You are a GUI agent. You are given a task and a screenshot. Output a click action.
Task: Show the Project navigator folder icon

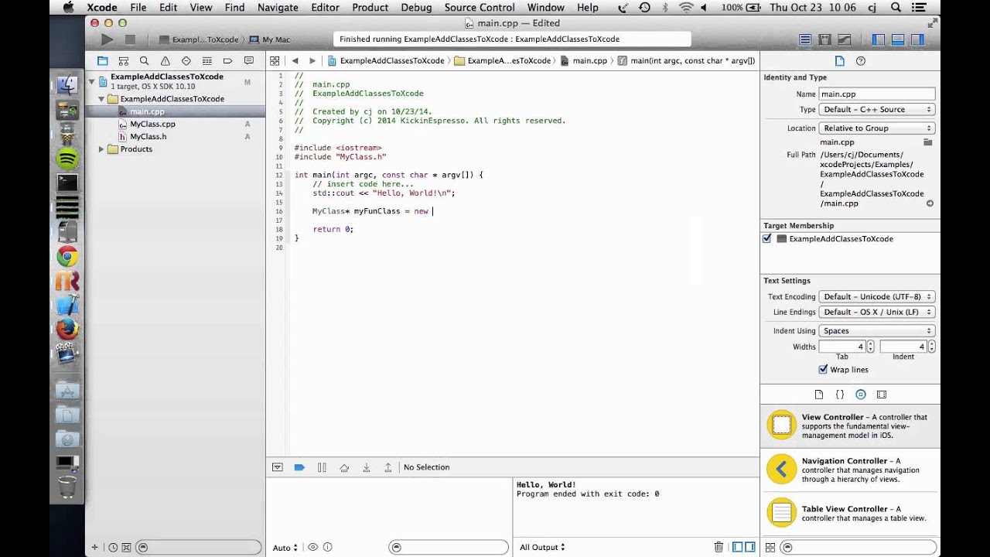[x=102, y=60]
